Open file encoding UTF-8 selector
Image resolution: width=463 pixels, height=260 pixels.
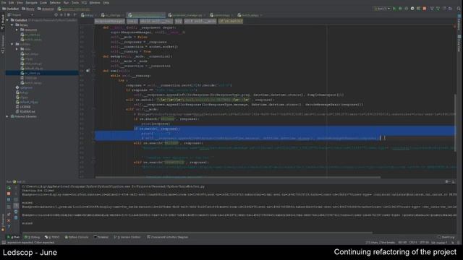coord(425,243)
